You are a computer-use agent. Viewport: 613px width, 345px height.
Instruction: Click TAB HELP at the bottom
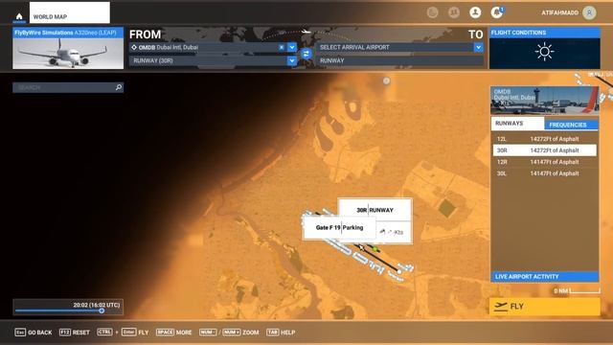coord(281,333)
